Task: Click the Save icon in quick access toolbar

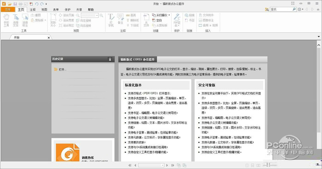Action: (x=15, y=4)
